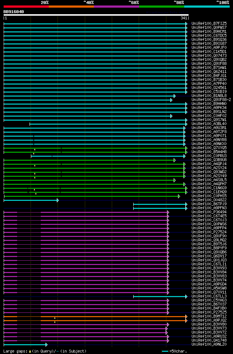This screenshot has height=354, width=233.
Task: Click the faint AlignView version text
Action: click(x=167, y=12)
